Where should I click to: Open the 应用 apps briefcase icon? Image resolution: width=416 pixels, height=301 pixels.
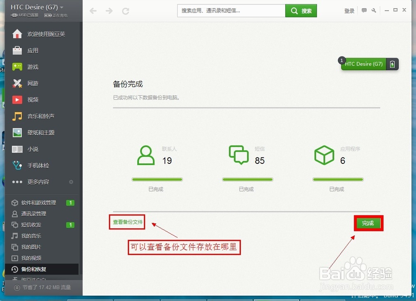tap(17, 50)
